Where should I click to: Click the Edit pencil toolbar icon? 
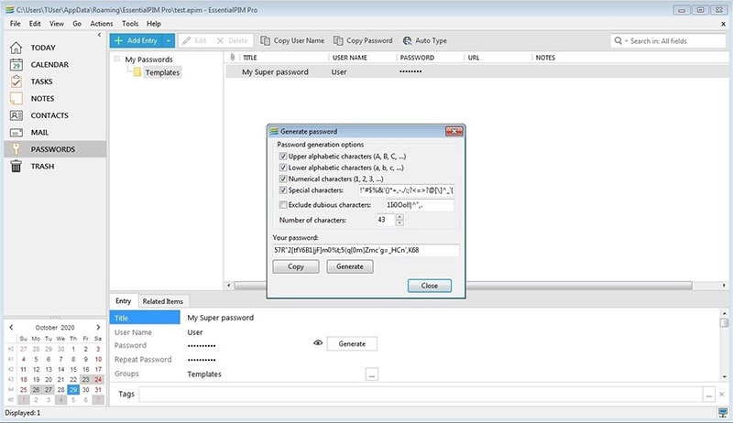(187, 40)
